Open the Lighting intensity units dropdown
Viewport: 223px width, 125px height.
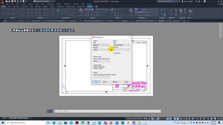[x=101, y=77]
